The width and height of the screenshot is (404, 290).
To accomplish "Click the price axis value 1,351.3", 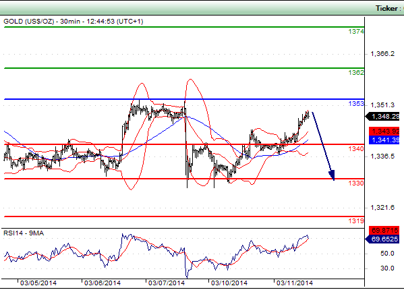I will [x=382, y=105].
